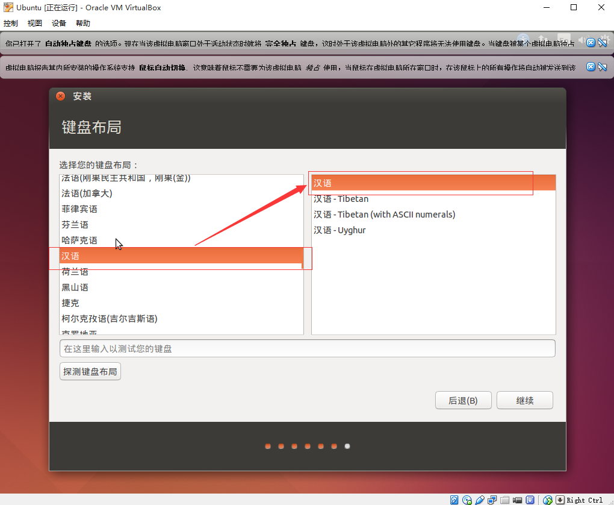The height and width of the screenshot is (505, 614).
Task: Select 芬兰语 in layout list
Action: 181,225
